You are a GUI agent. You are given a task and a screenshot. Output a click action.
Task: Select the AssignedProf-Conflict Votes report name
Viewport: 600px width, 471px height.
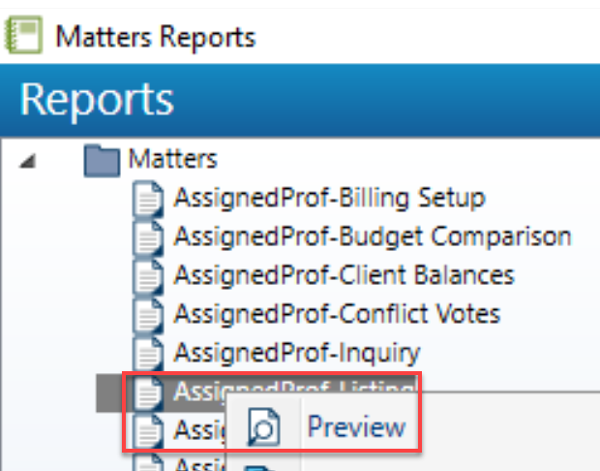tap(337, 314)
